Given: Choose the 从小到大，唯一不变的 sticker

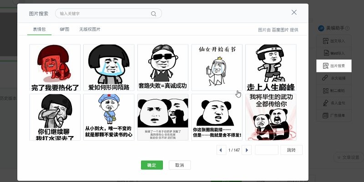Looking at the screenshot, I should pos(109,117).
